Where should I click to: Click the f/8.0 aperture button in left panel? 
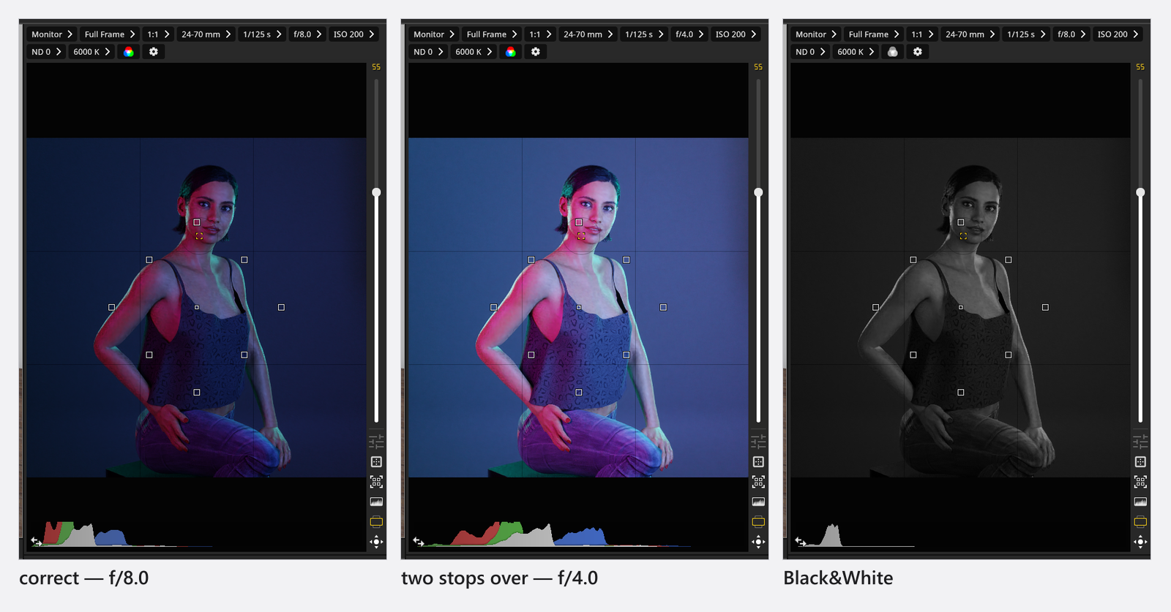pos(307,34)
